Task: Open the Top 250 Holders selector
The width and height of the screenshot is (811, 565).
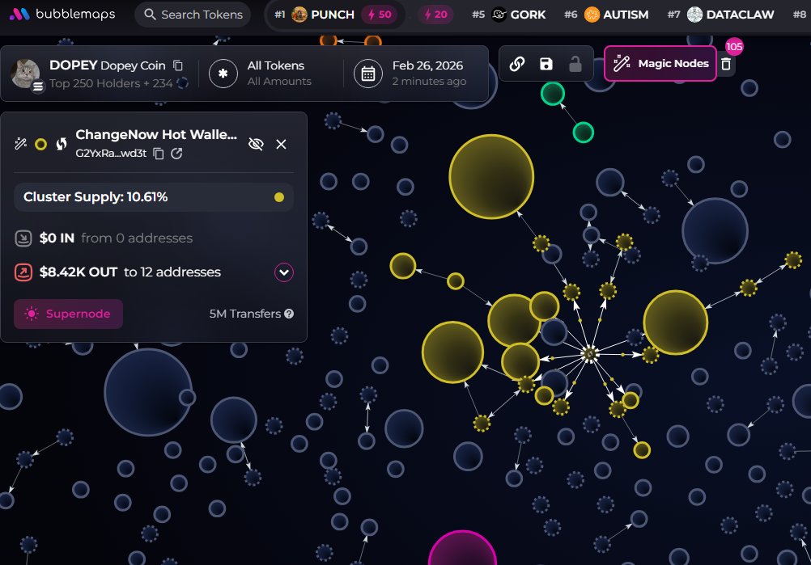Action: click(111, 83)
